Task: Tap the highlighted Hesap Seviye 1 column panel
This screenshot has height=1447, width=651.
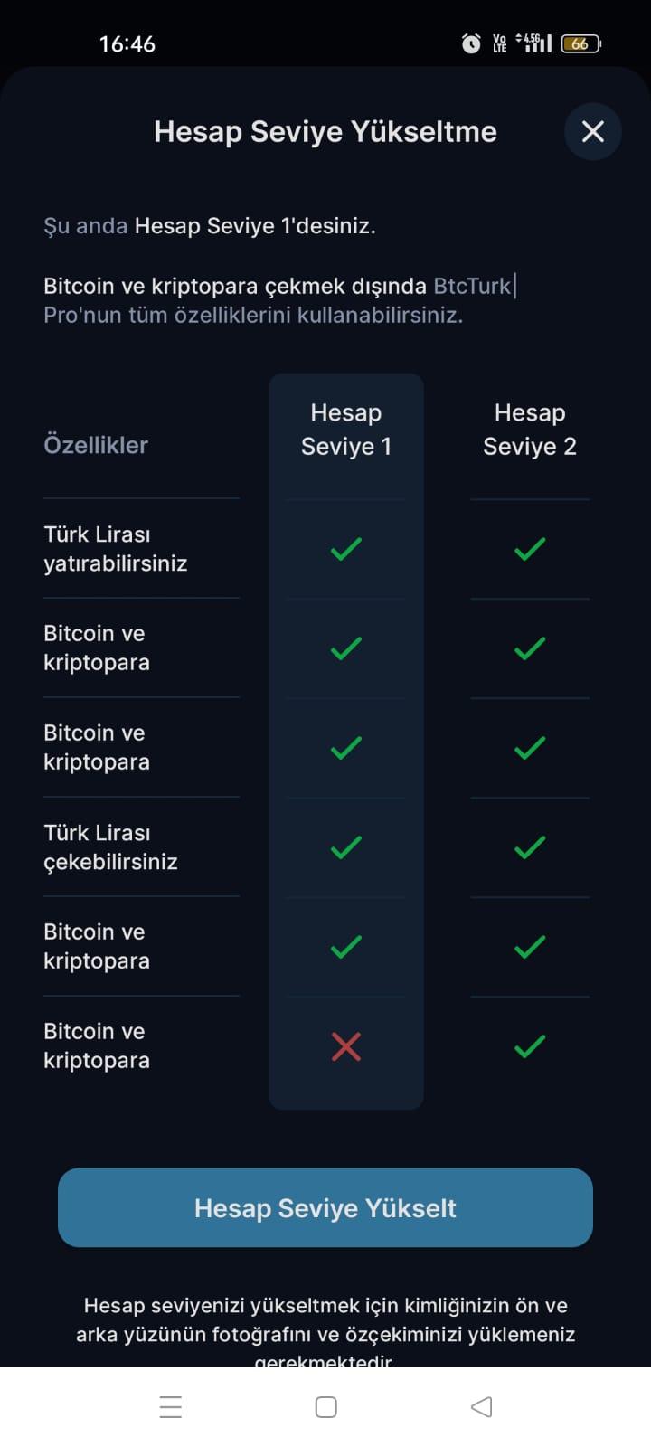Action: pos(345,742)
